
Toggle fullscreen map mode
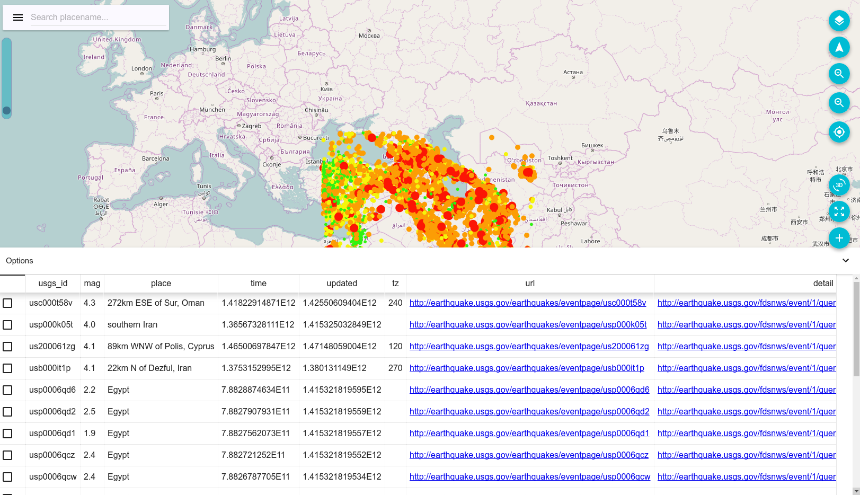tap(839, 211)
